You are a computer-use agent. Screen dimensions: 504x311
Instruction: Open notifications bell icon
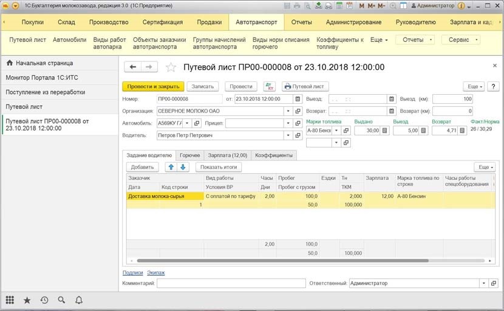tap(79, 300)
